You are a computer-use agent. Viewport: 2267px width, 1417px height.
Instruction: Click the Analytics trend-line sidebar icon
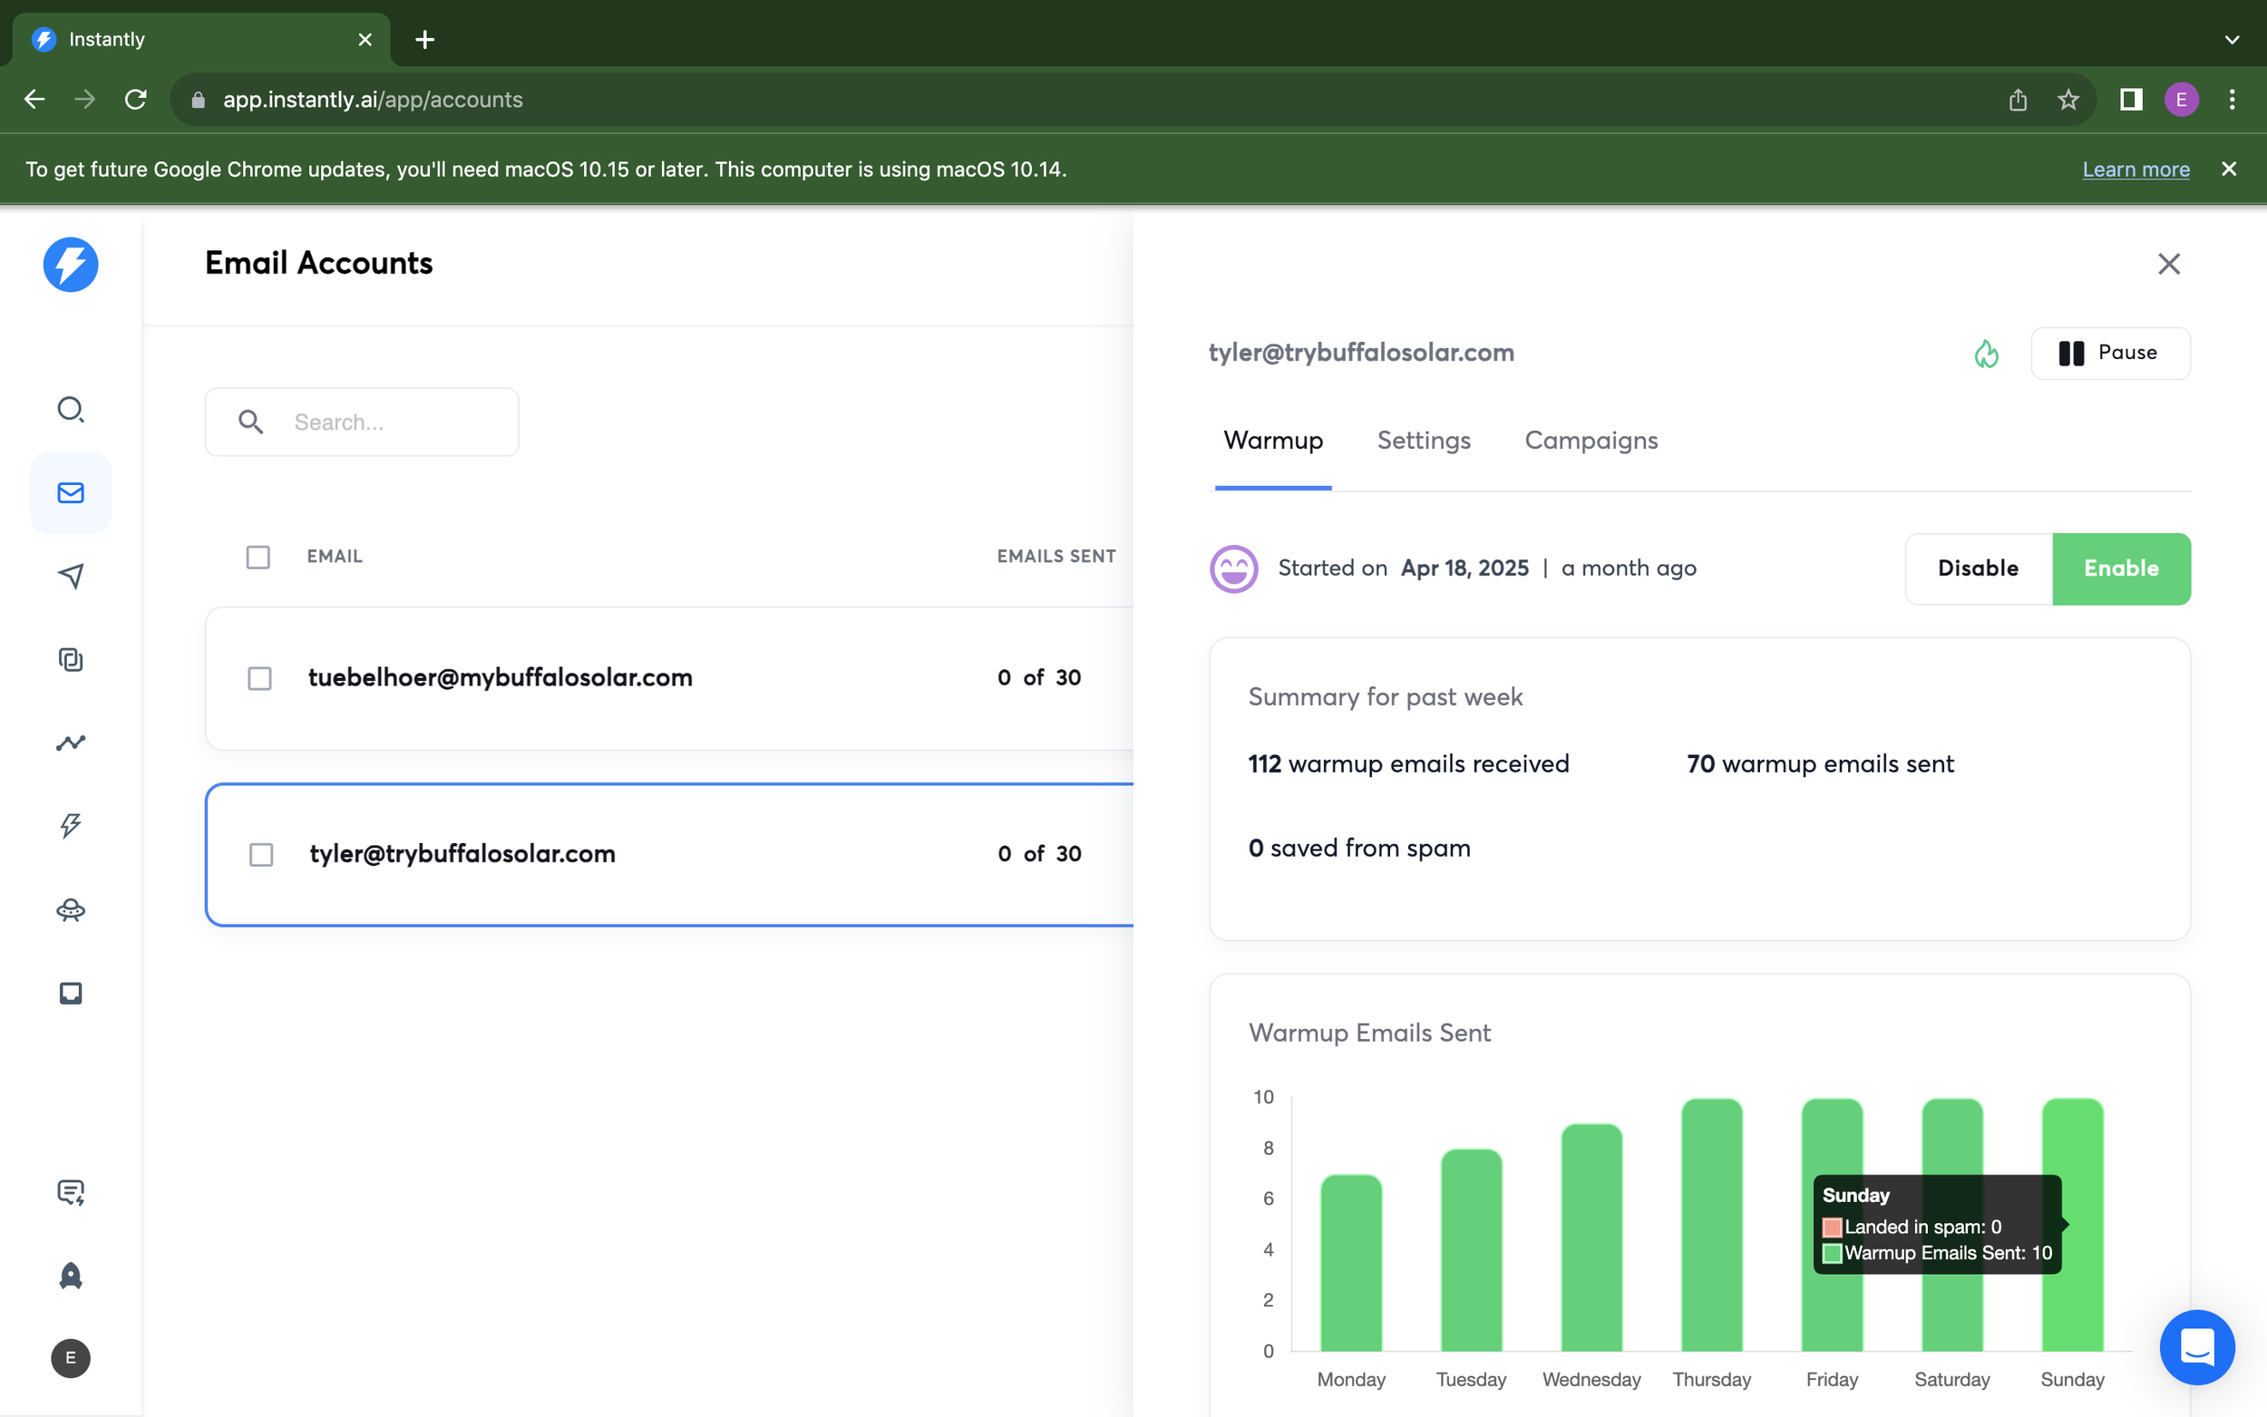71,743
